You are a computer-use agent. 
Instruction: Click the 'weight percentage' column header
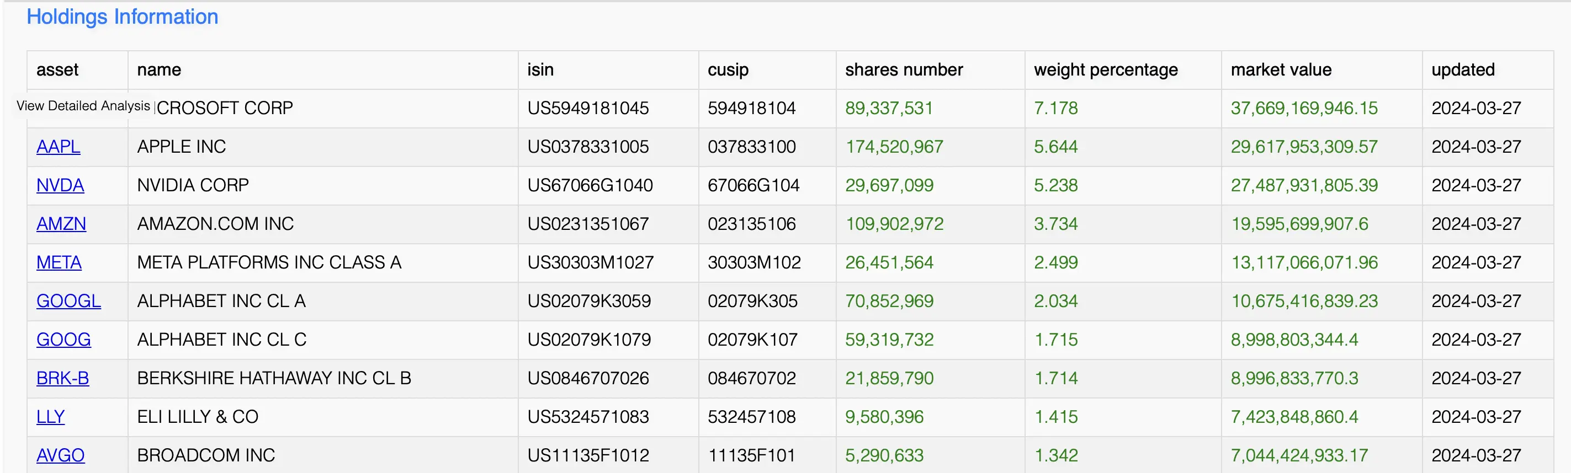point(1106,70)
